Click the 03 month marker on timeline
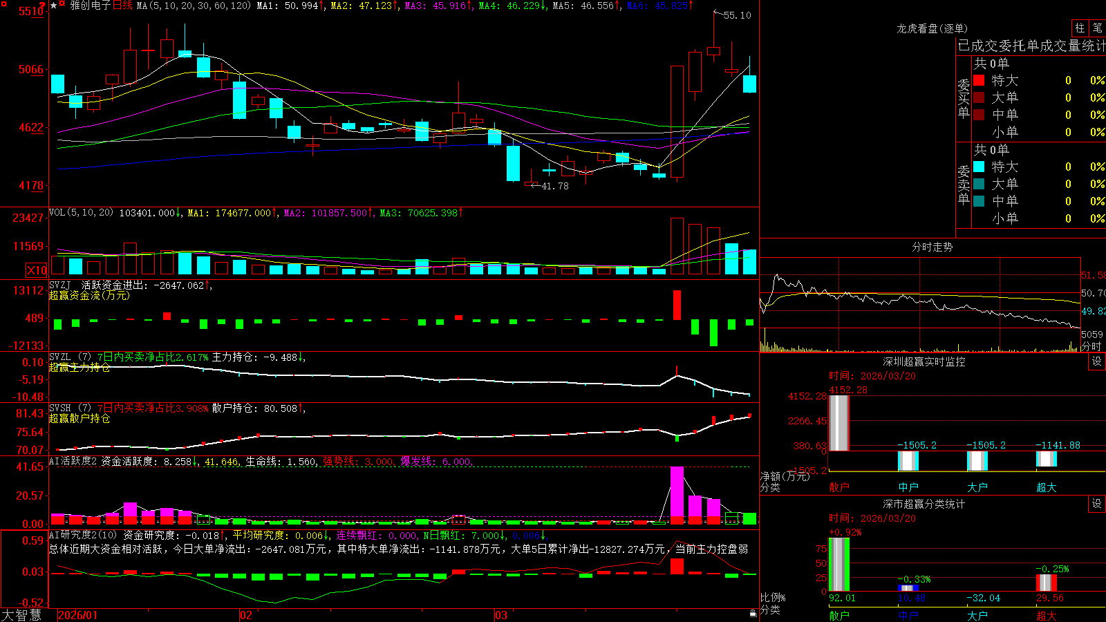Image resolution: width=1106 pixels, height=622 pixels. tap(501, 615)
